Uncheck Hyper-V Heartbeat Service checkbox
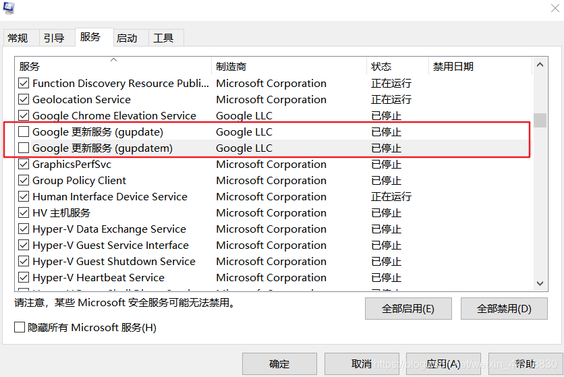The height and width of the screenshot is (377, 564). pyautogui.click(x=24, y=278)
